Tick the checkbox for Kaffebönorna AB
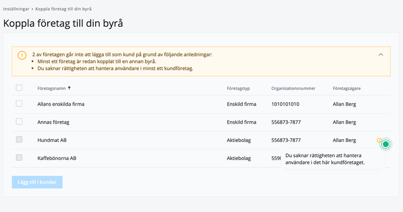 [19, 158]
